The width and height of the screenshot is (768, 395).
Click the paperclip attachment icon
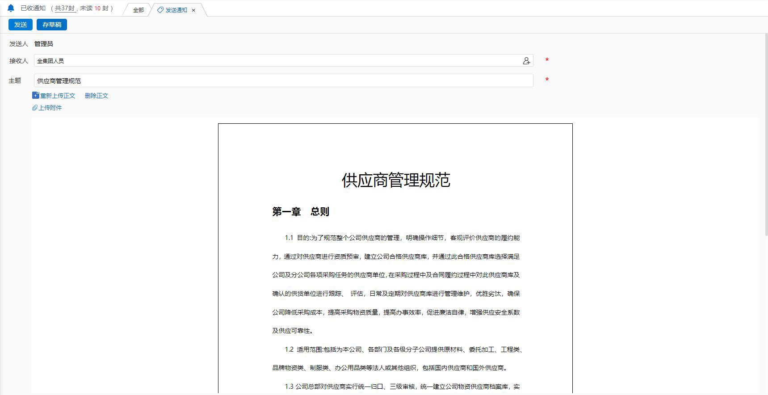[35, 108]
